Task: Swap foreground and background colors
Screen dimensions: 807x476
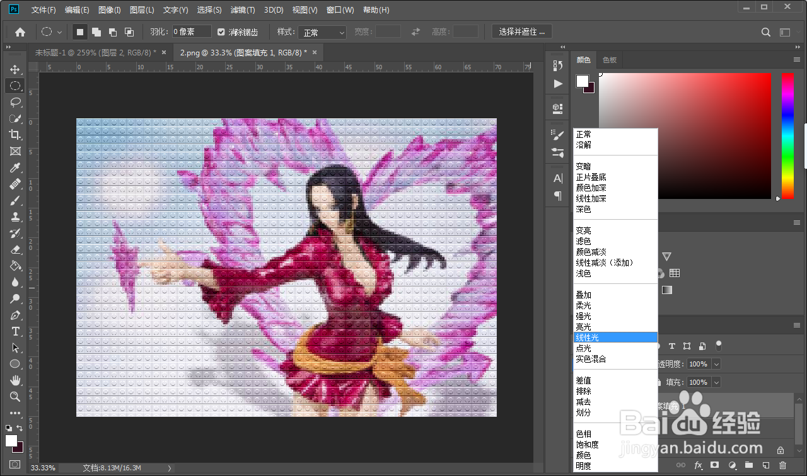Action: pos(20,428)
